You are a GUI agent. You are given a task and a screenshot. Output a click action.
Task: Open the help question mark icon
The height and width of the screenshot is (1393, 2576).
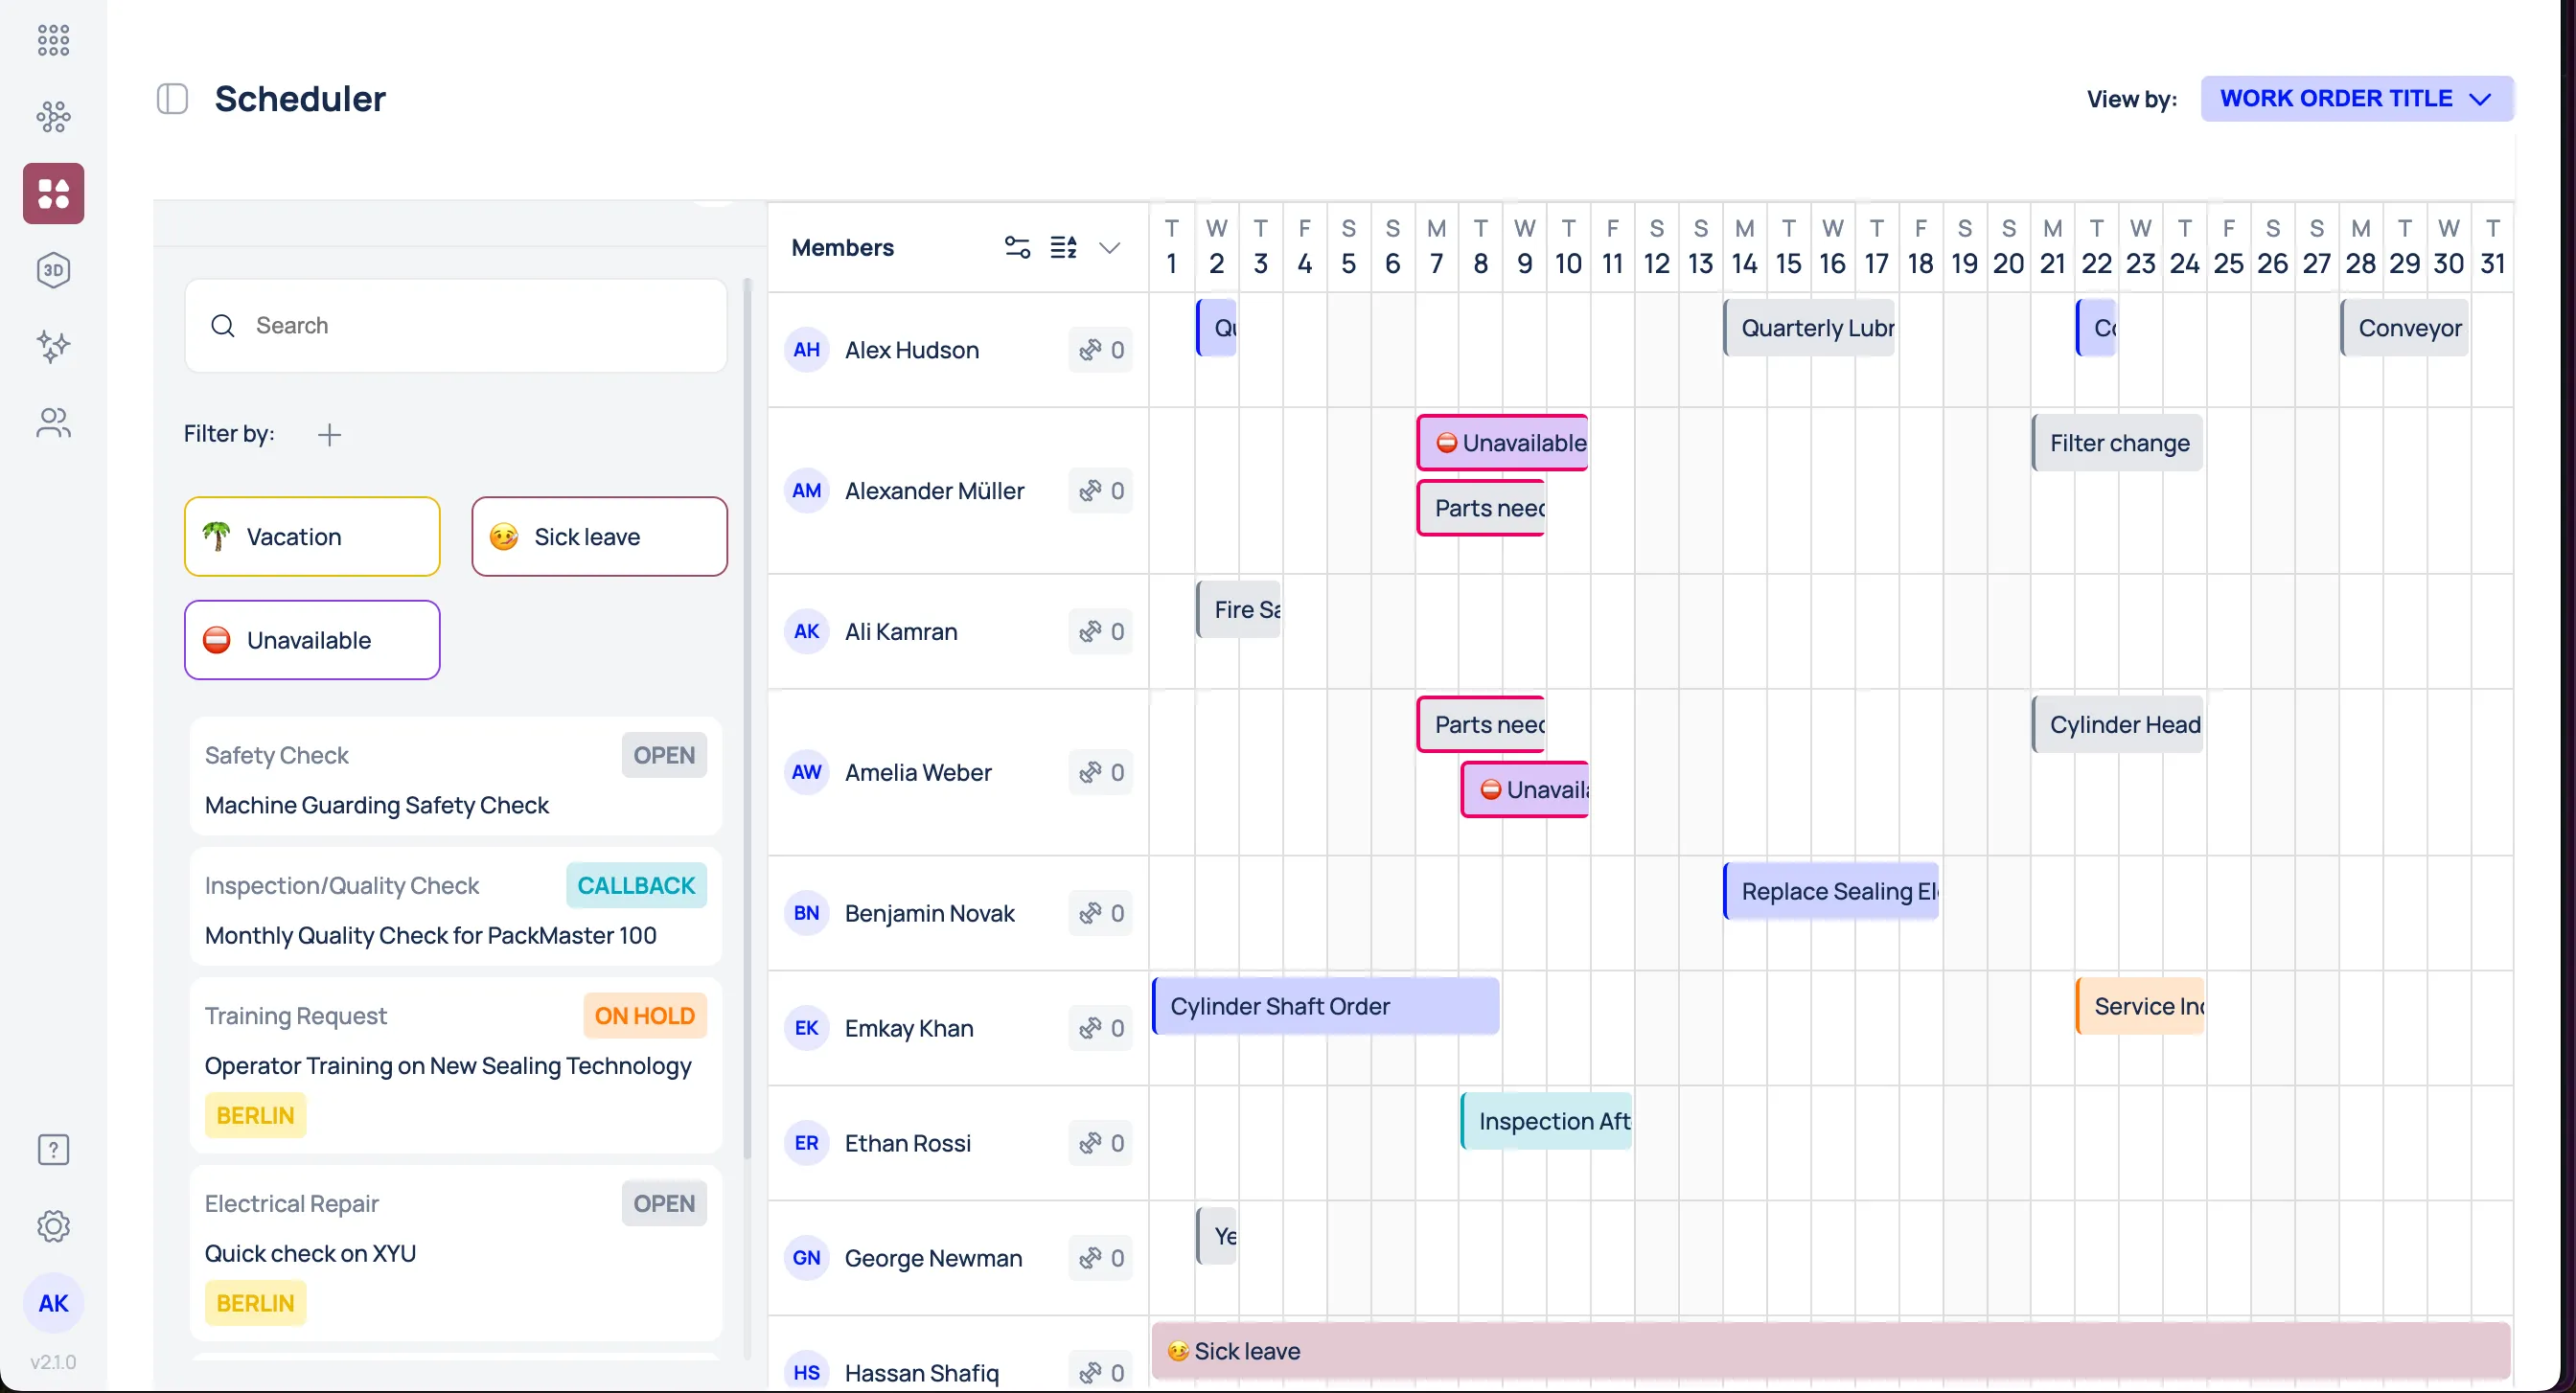[53, 1150]
